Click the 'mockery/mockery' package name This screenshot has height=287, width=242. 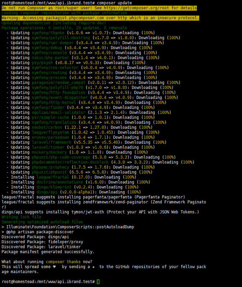[x=49, y=152]
